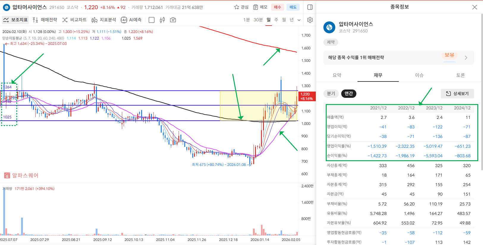The width and height of the screenshot is (483, 245).
Task: Switch to the 토론 tab
Action: [460, 75]
